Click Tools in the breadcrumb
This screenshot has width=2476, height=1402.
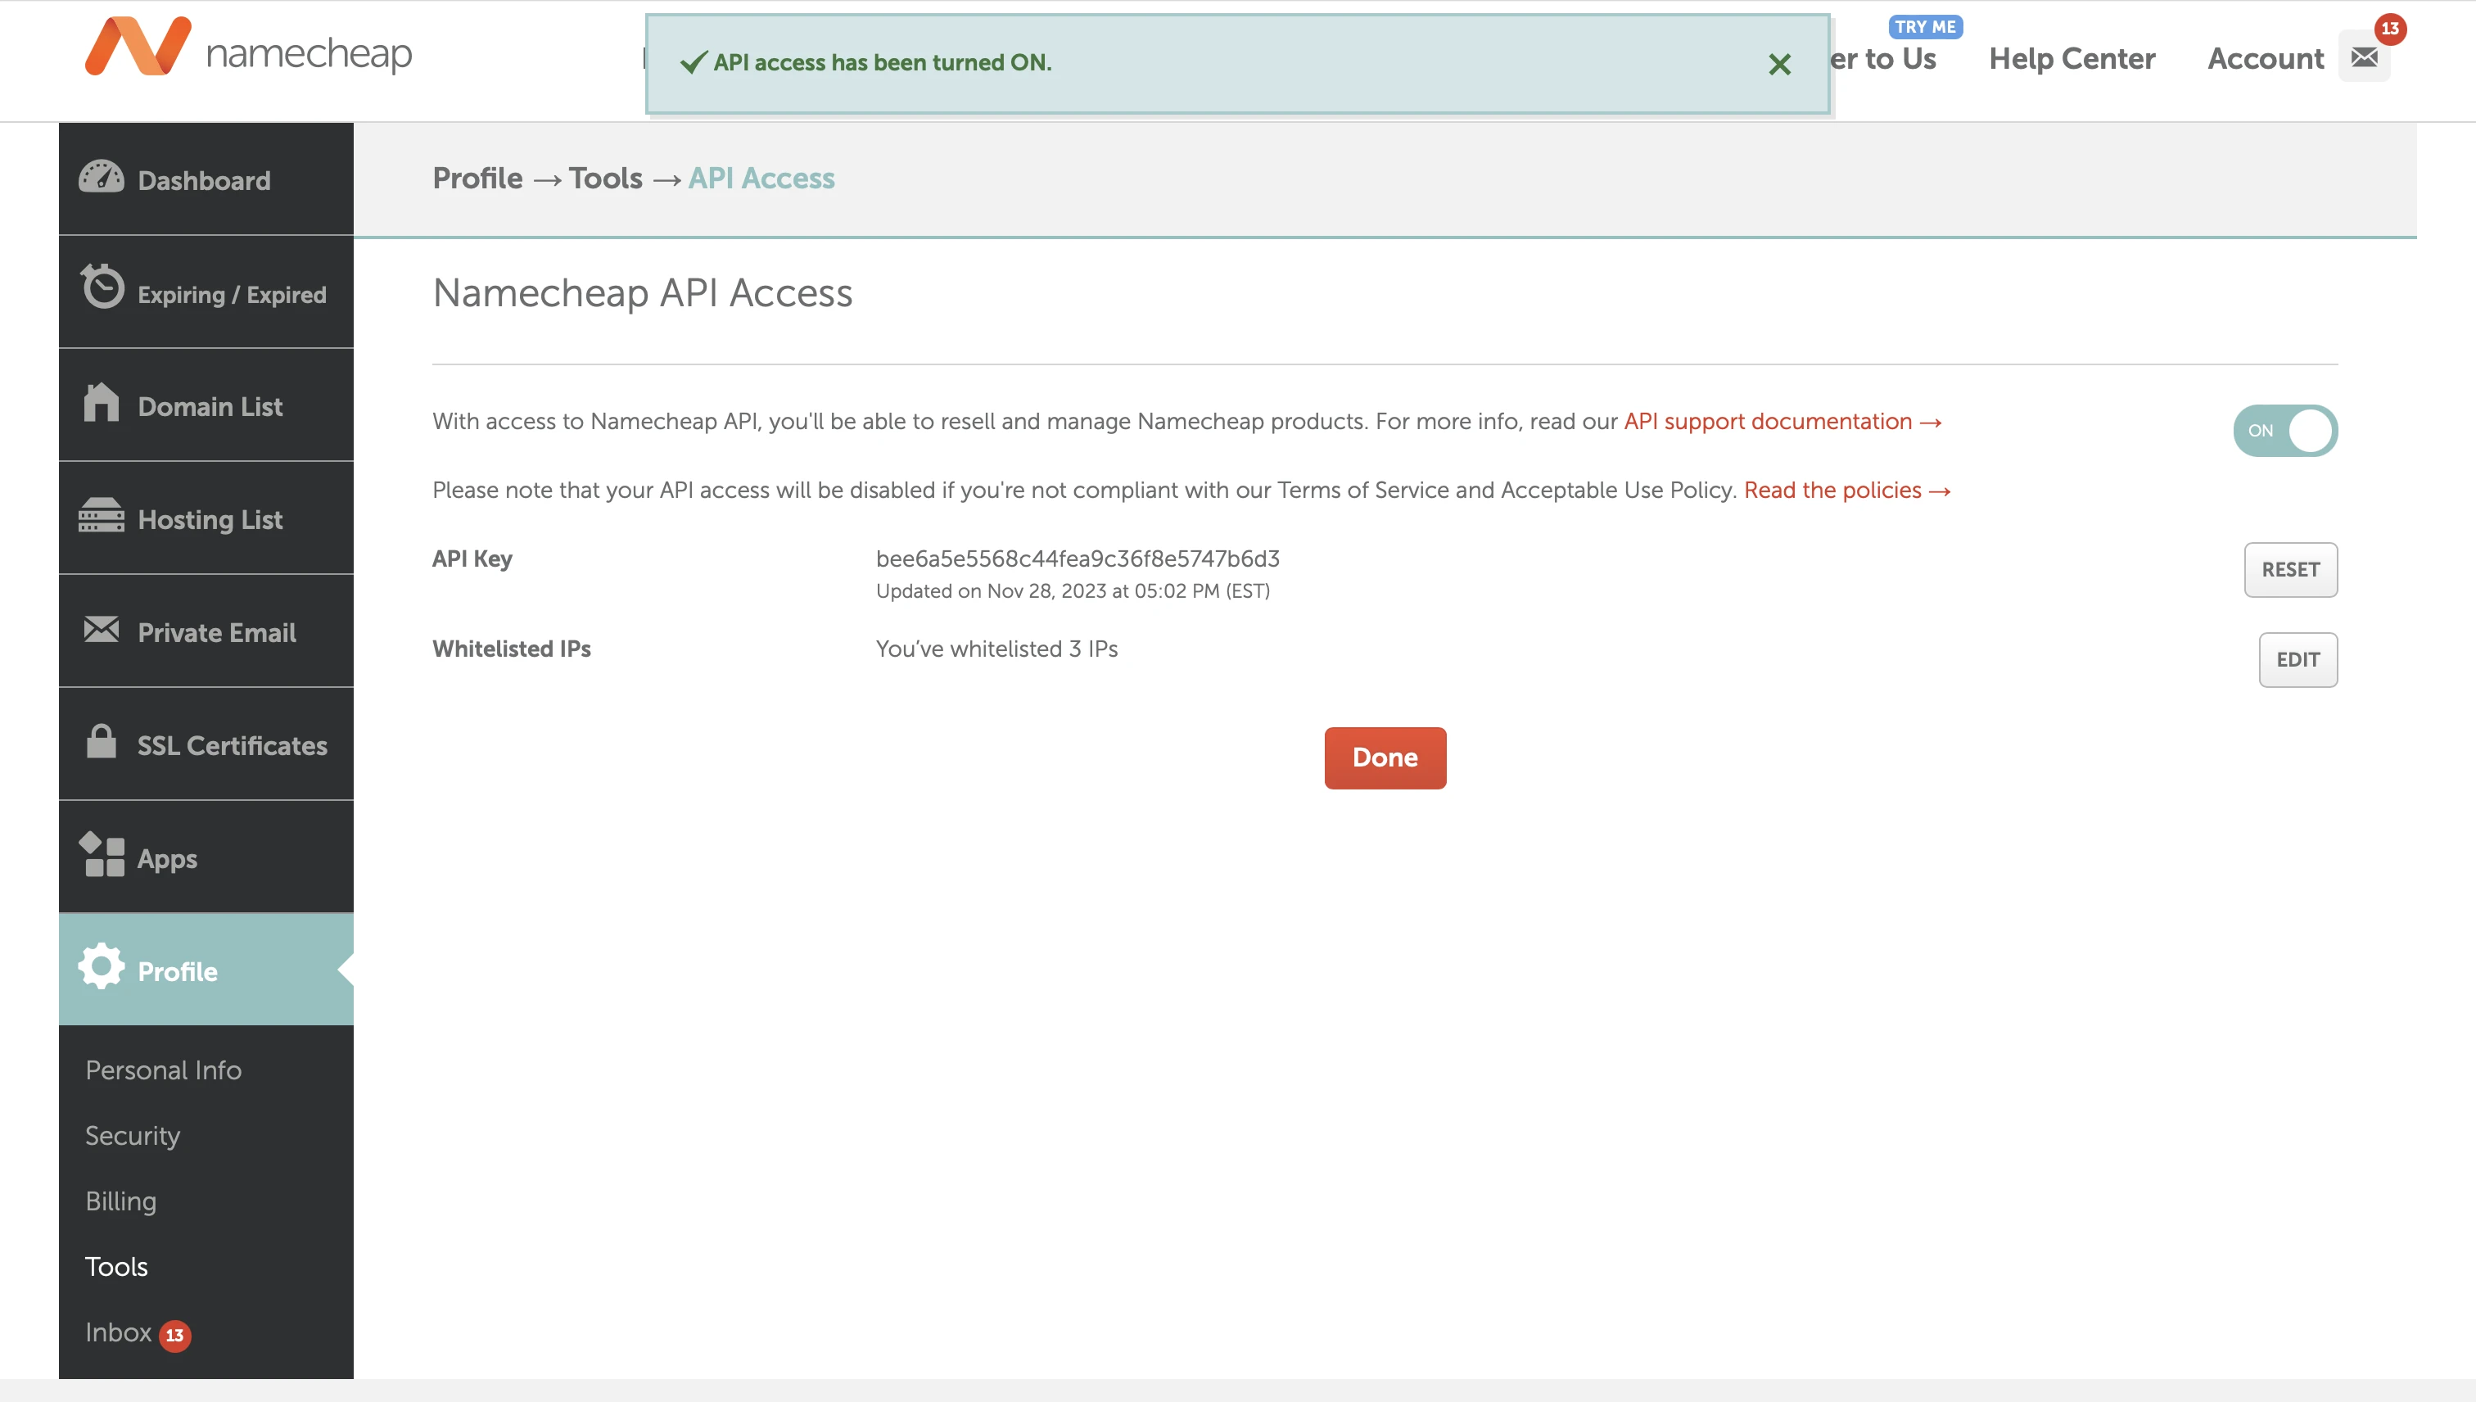coord(606,179)
